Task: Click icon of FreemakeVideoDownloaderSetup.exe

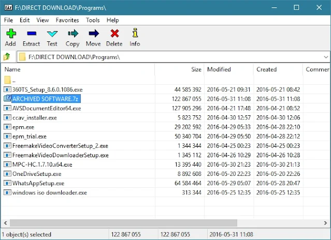Action: (7, 155)
